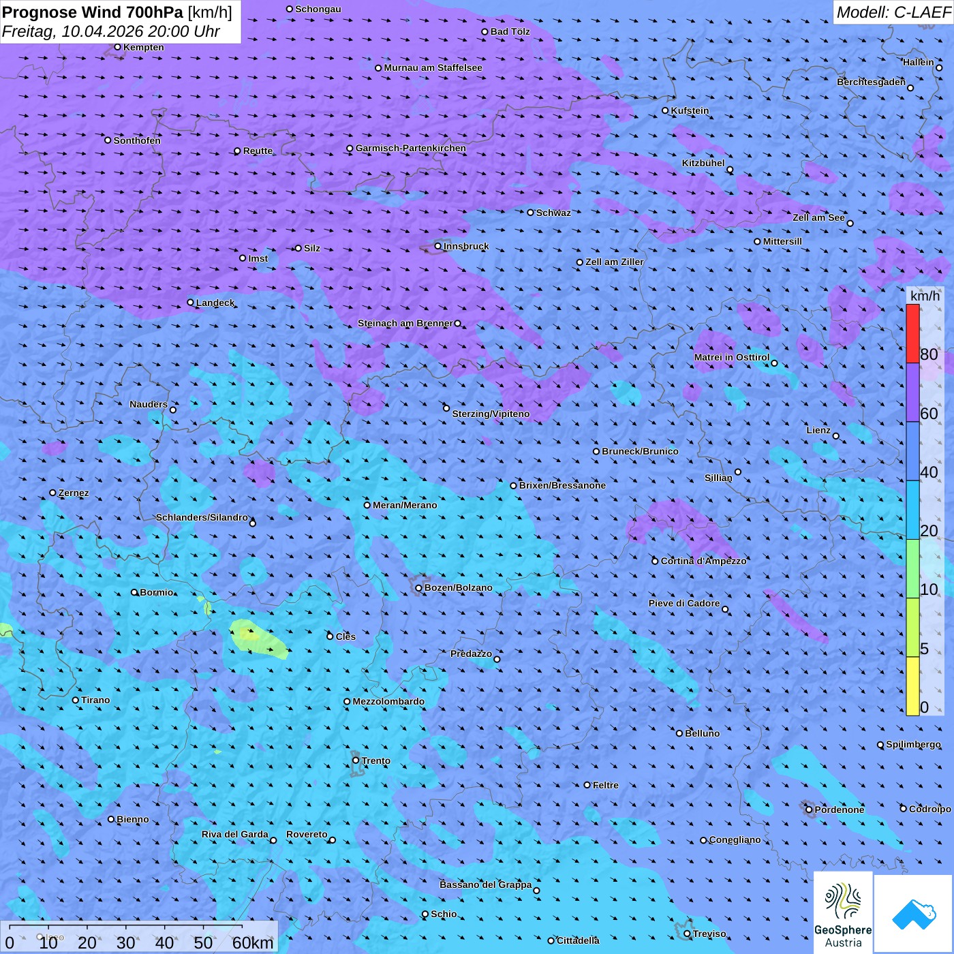Click the Zell am See label
The image size is (954, 954).
pos(818,217)
